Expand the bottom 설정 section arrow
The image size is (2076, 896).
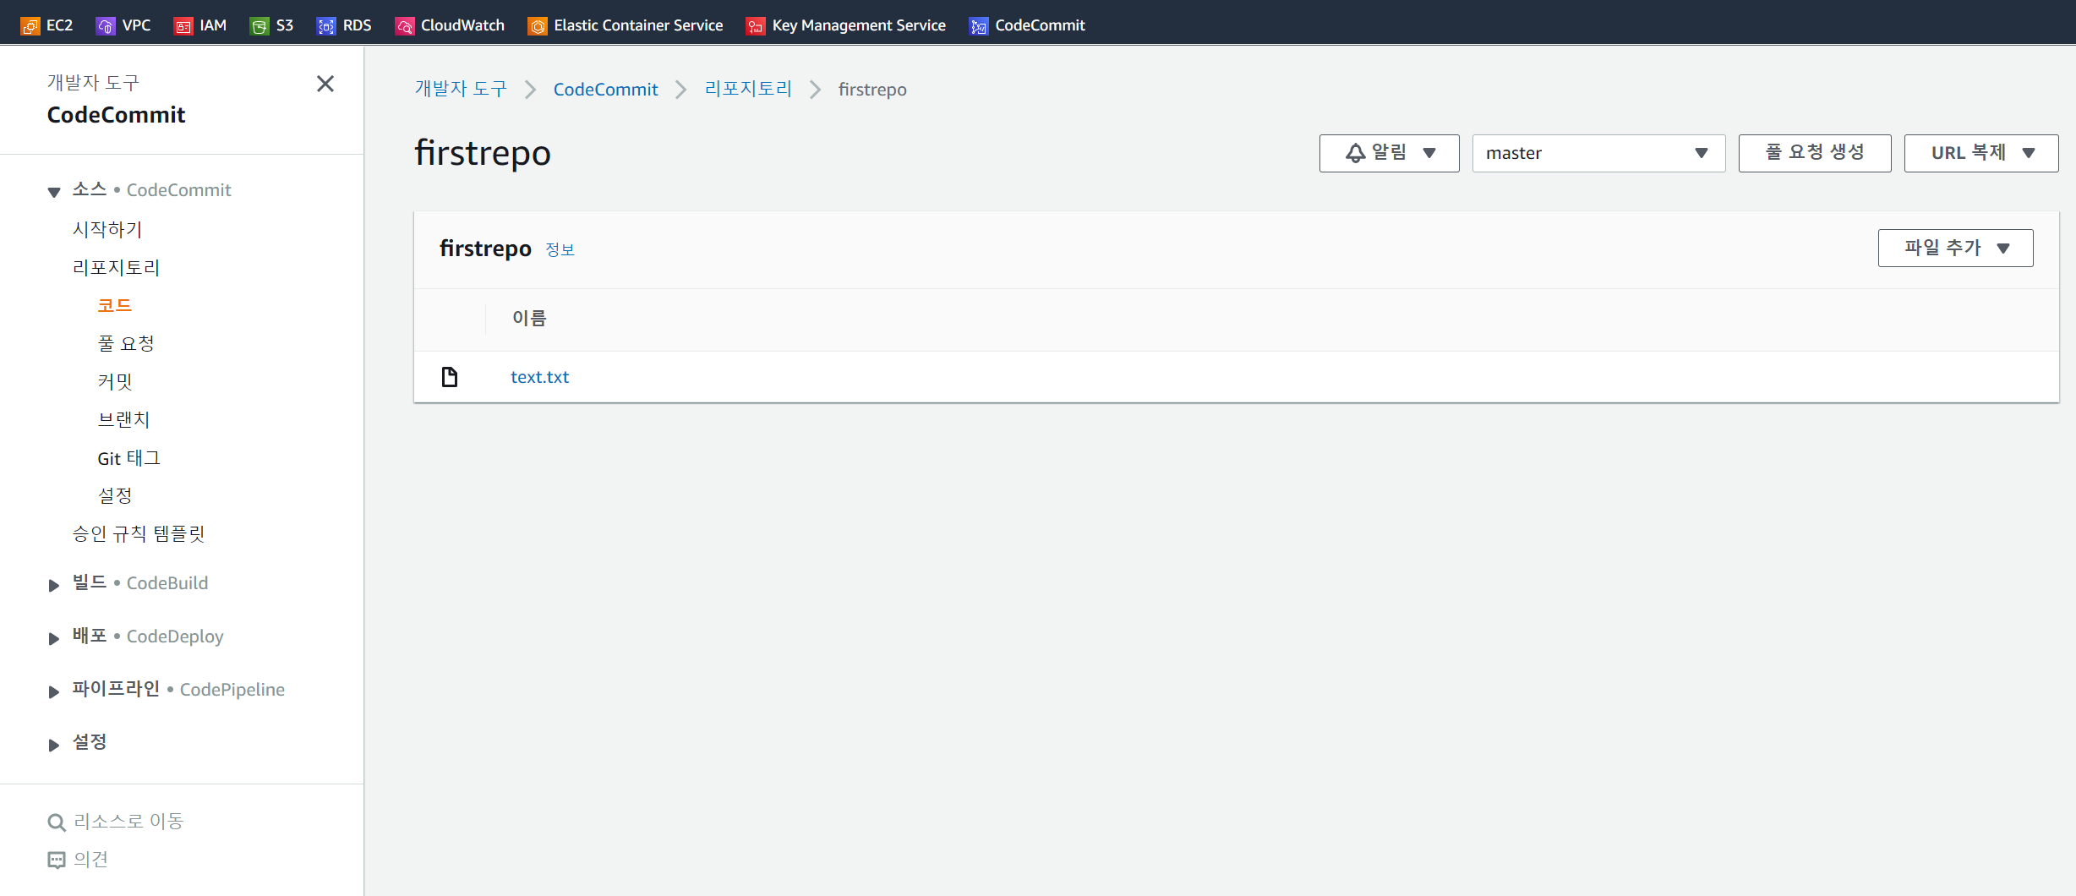pyautogui.click(x=54, y=745)
